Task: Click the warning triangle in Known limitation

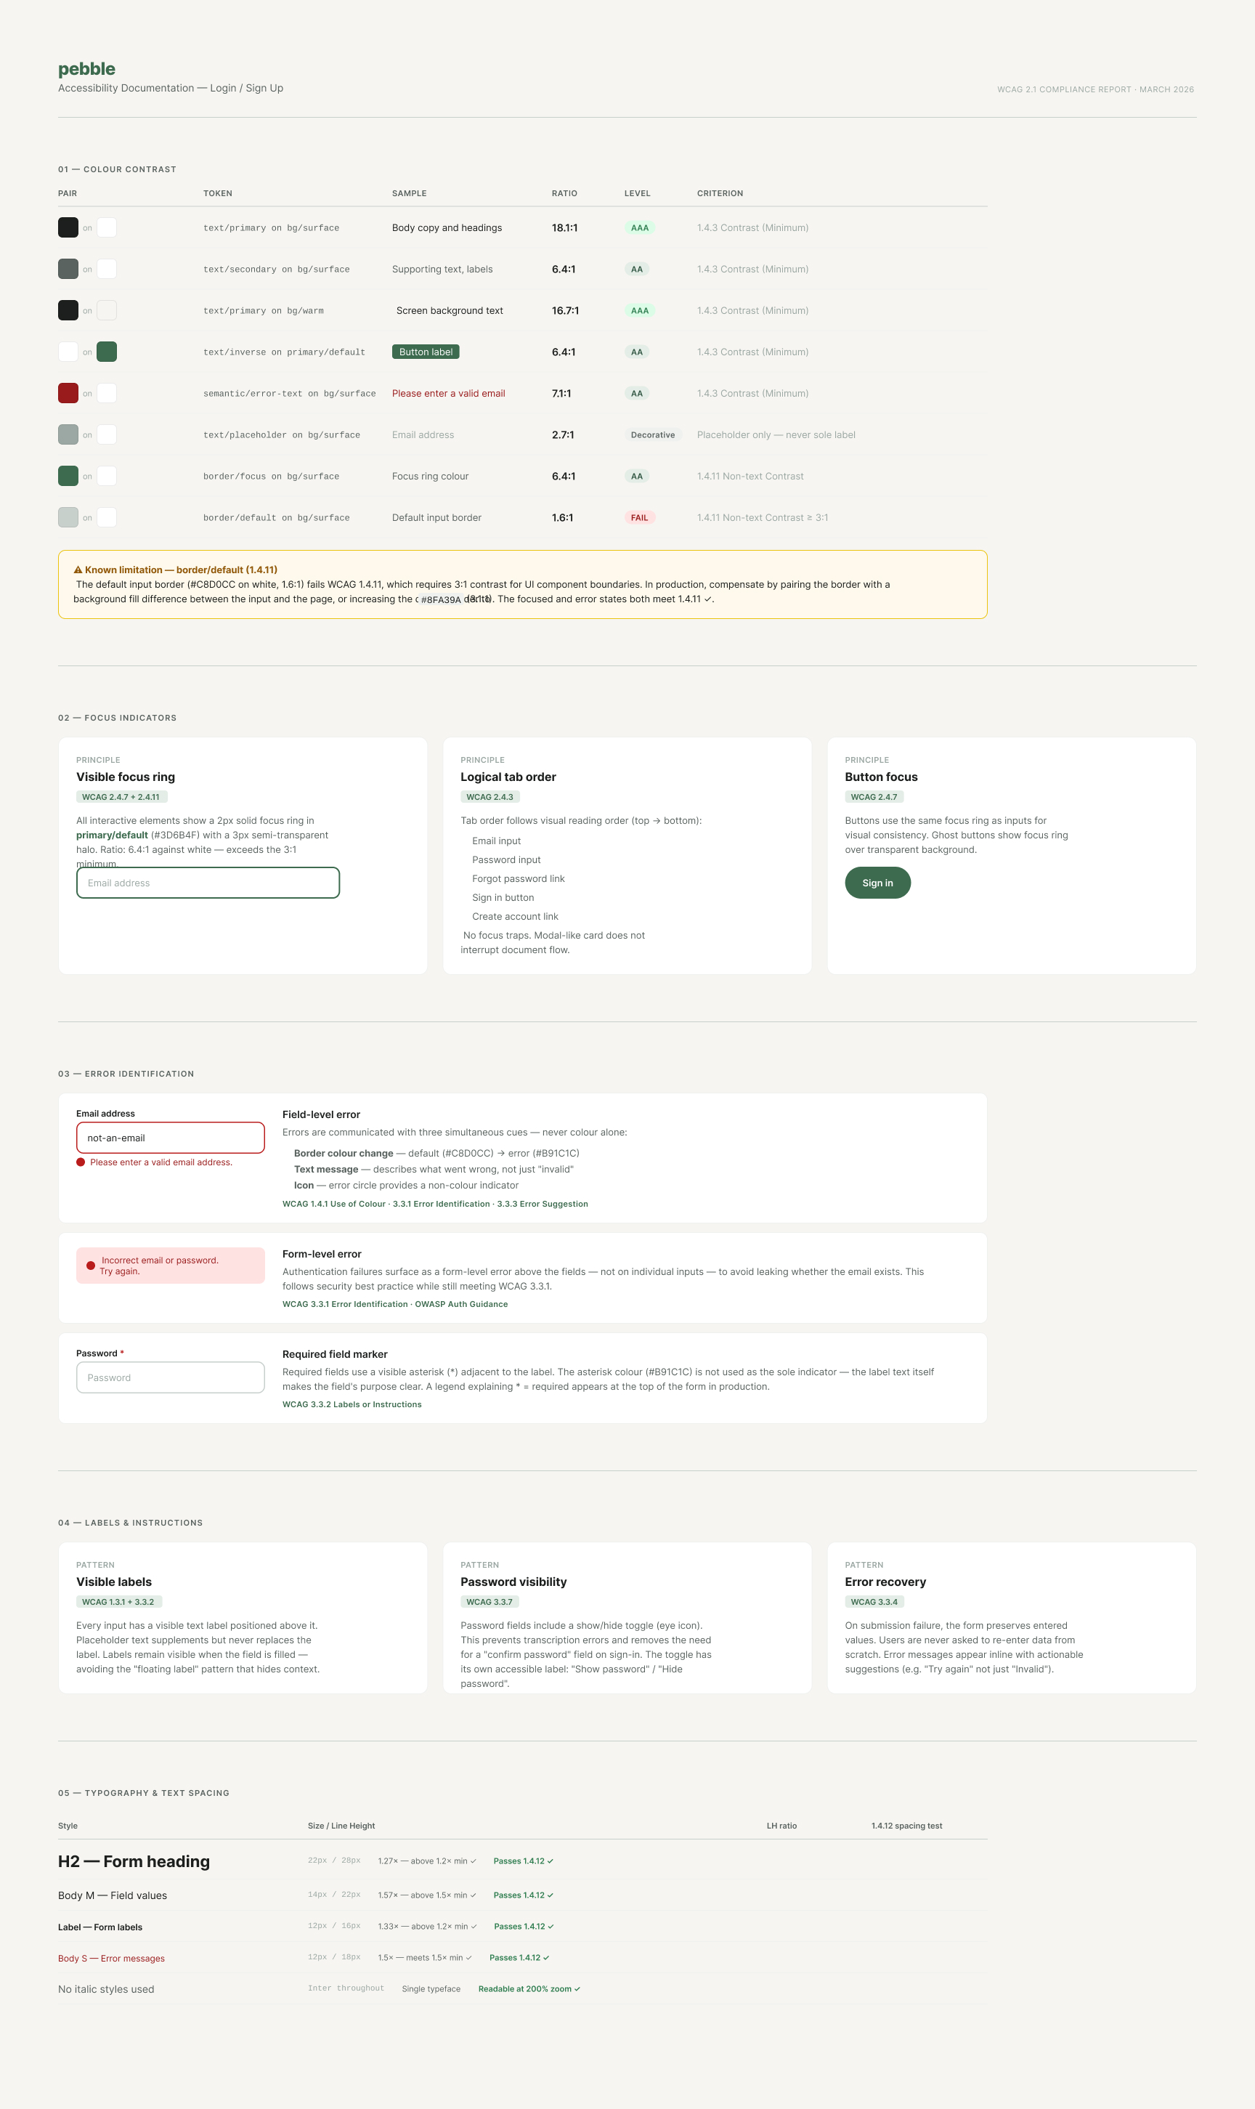Action: [x=78, y=570]
